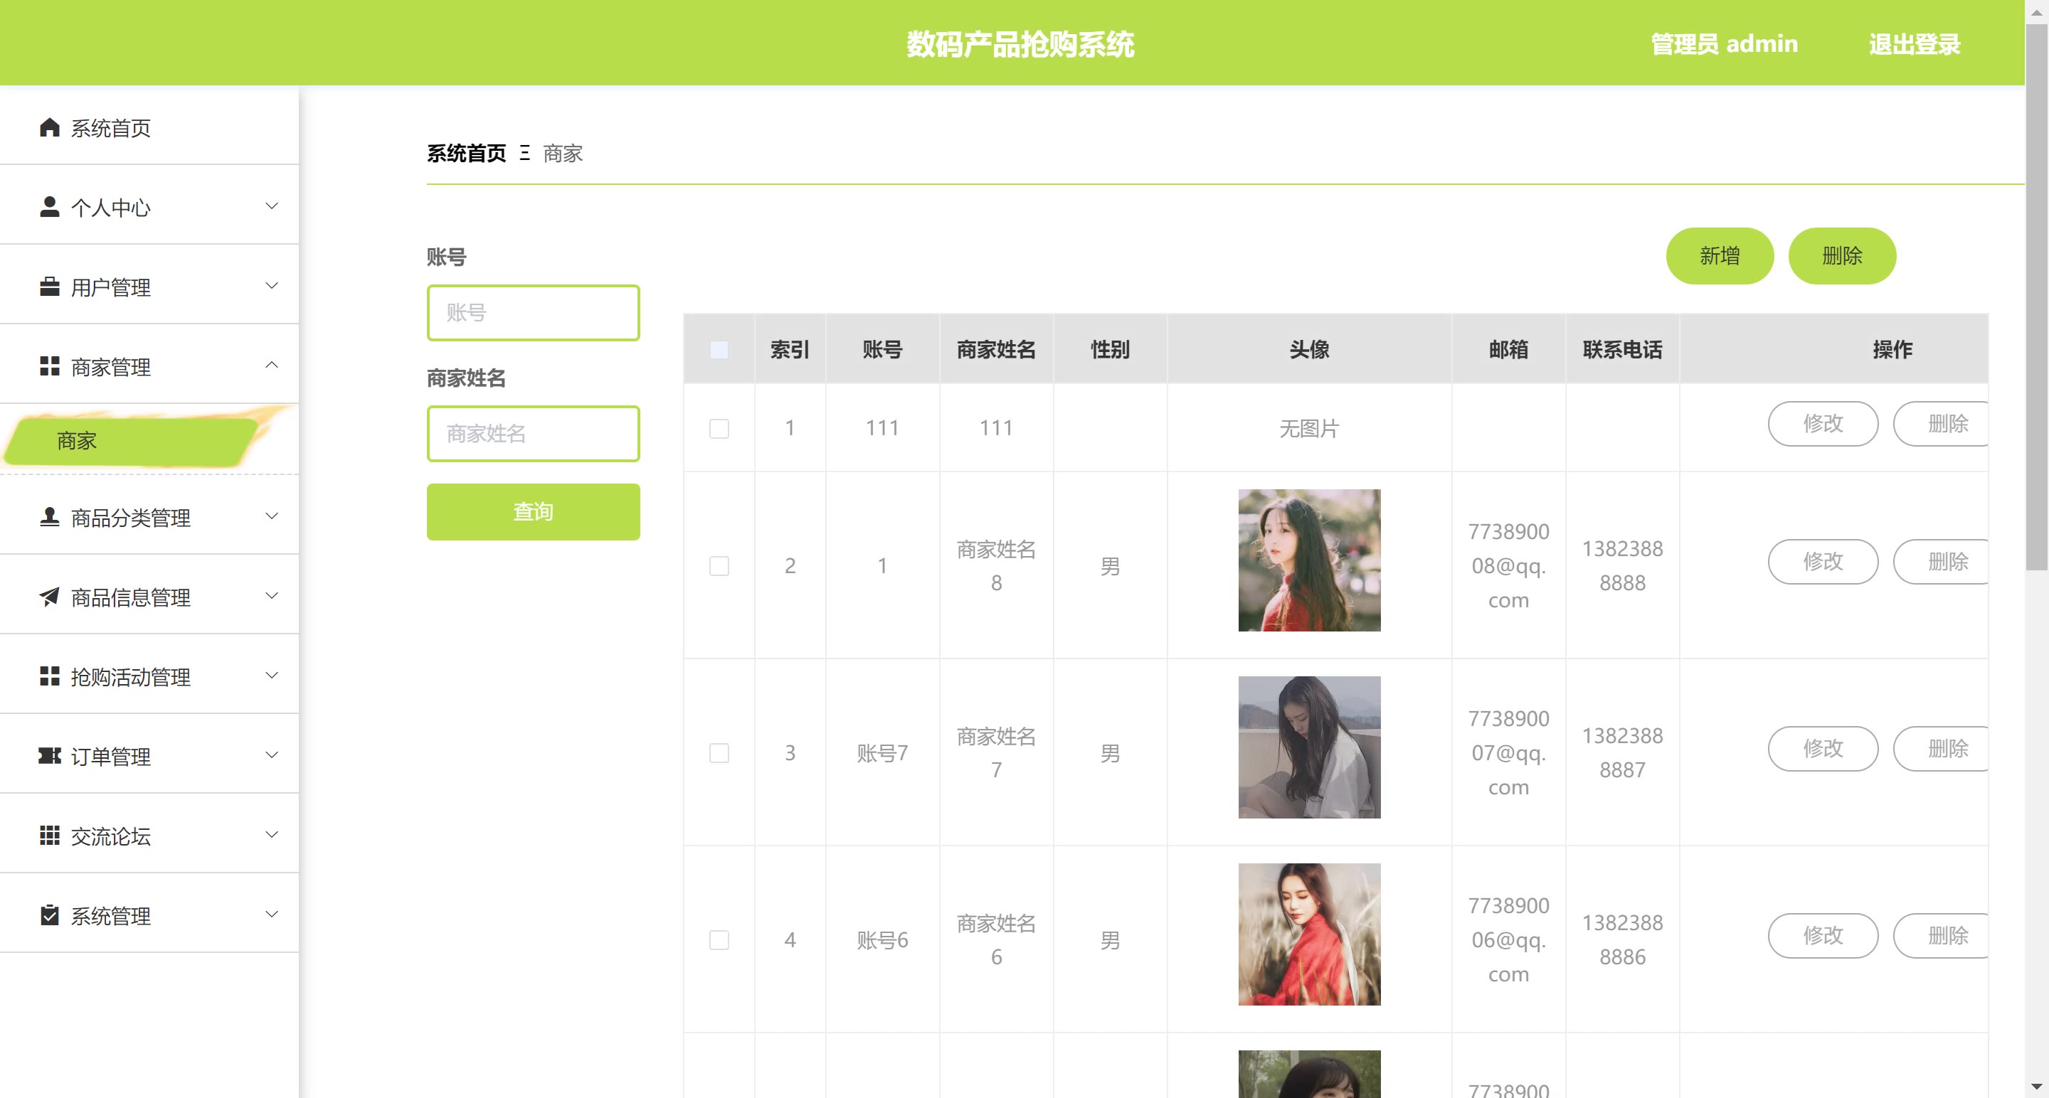This screenshot has height=1098, width=2049.
Task: Expand 用户管理 with its chevron
Action: coord(271,285)
